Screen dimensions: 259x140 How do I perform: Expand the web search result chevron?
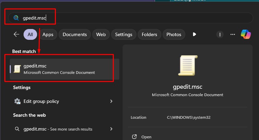tap(111, 129)
